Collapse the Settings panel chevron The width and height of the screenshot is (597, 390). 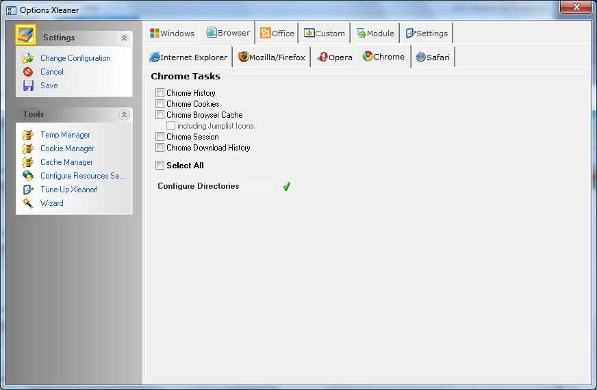click(x=124, y=38)
